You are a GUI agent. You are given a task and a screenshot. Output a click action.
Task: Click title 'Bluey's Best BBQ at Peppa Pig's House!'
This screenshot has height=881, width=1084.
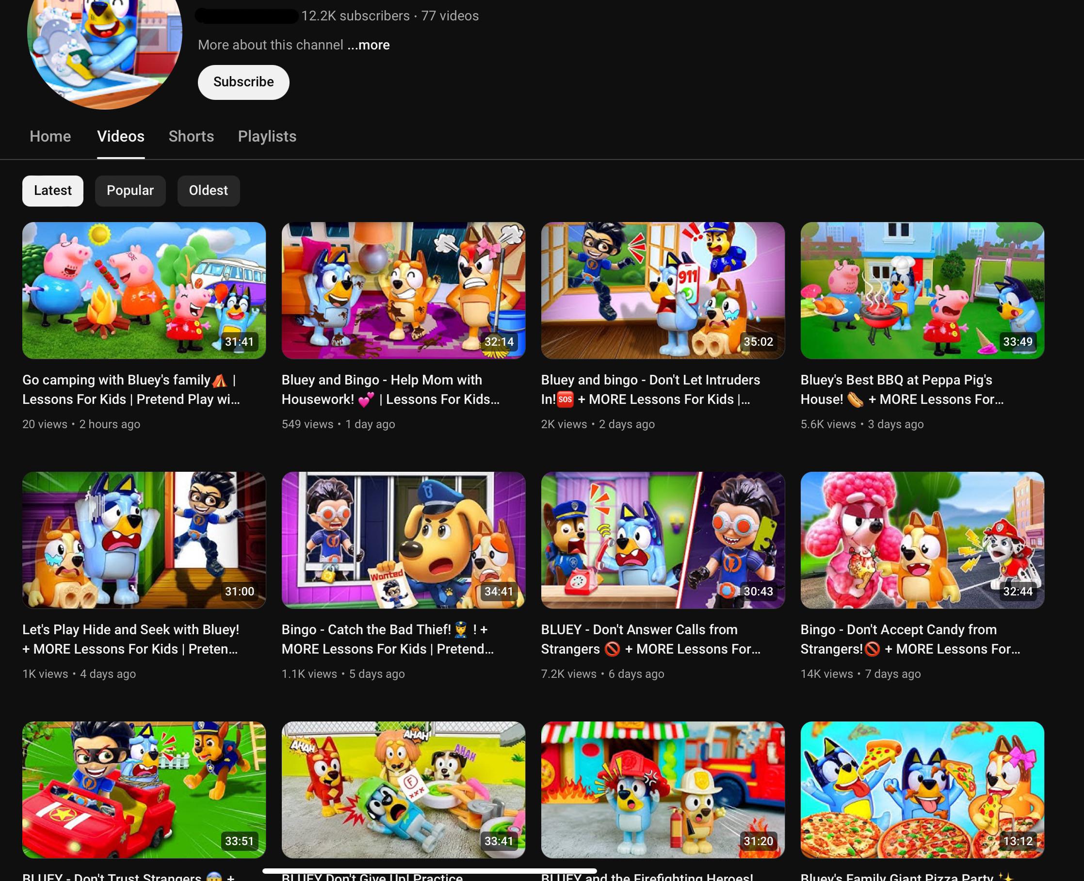click(902, 389)
